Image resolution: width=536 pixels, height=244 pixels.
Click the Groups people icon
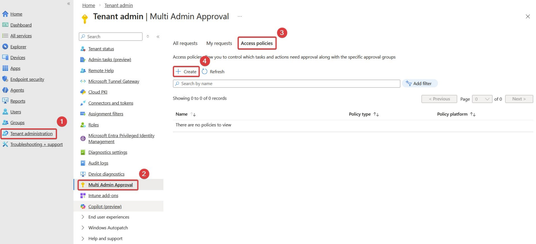[x=5, y=122]
